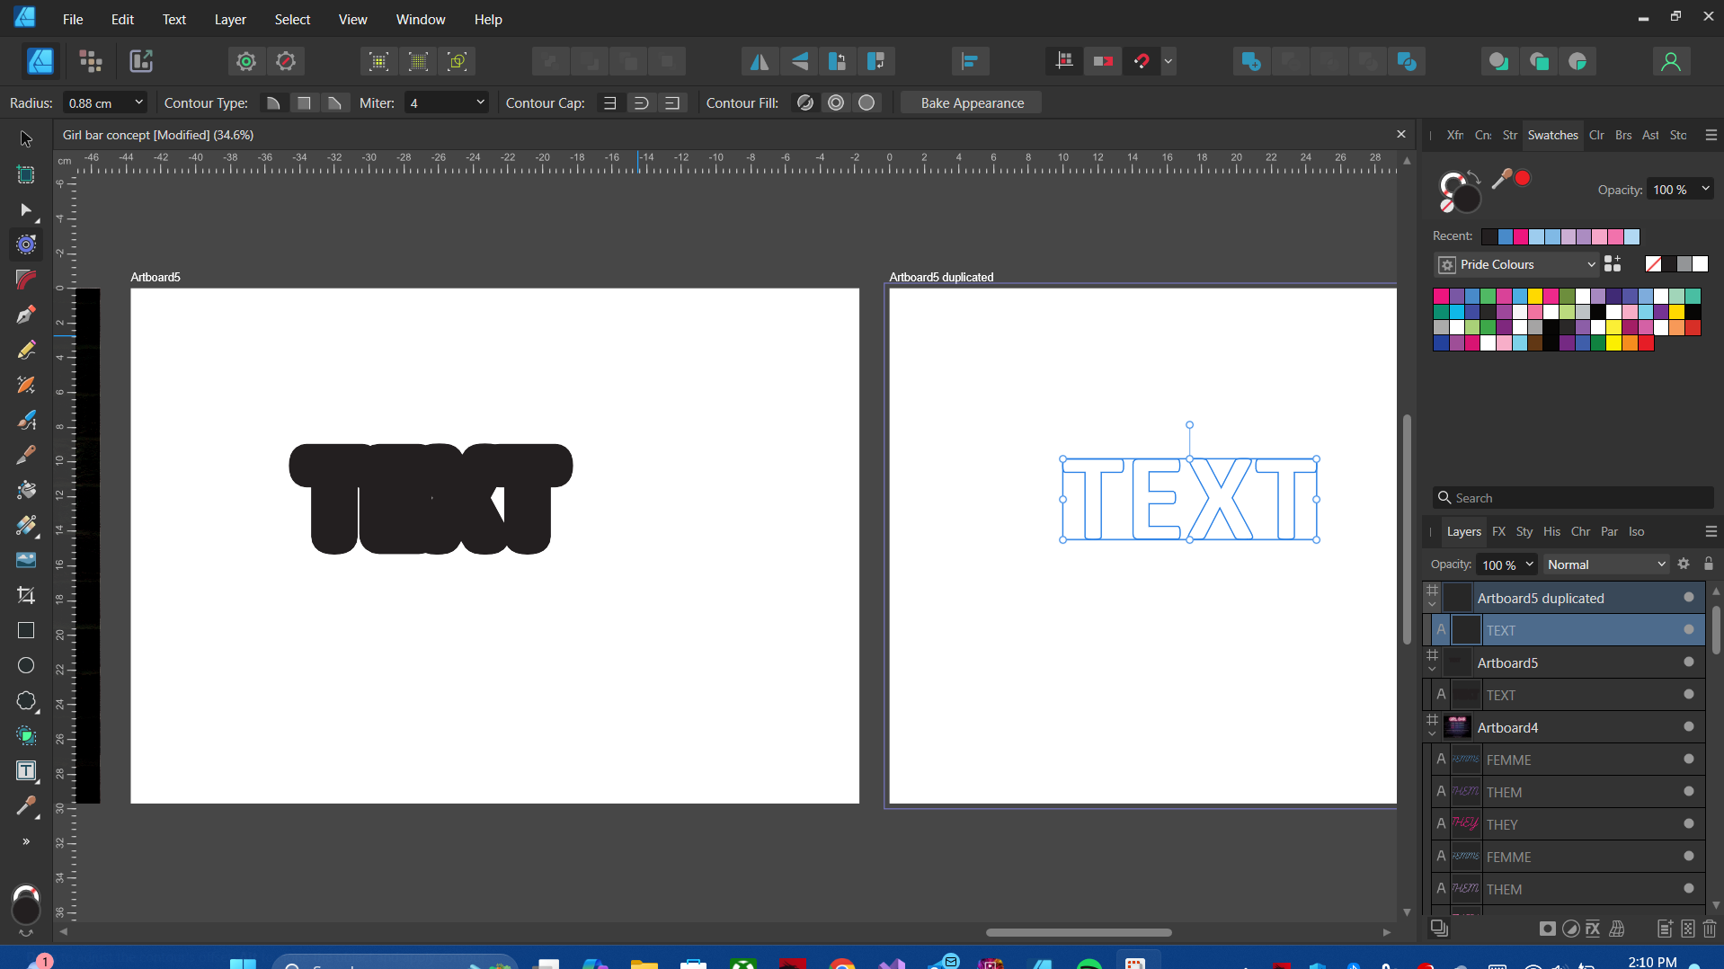This screenshot has height=969, width=1724.
Task: Switch to the FX panel tab
Action: (x=1498, y=531)
